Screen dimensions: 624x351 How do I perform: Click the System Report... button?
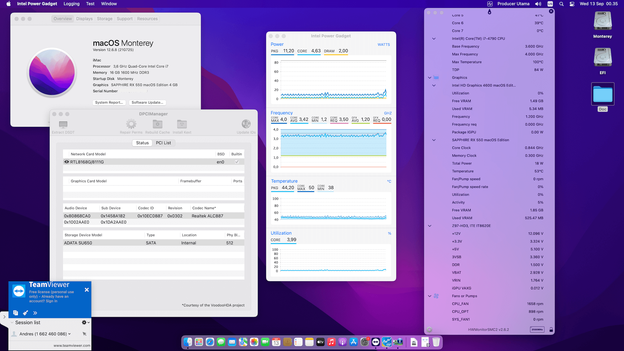(x=109, y=102)
